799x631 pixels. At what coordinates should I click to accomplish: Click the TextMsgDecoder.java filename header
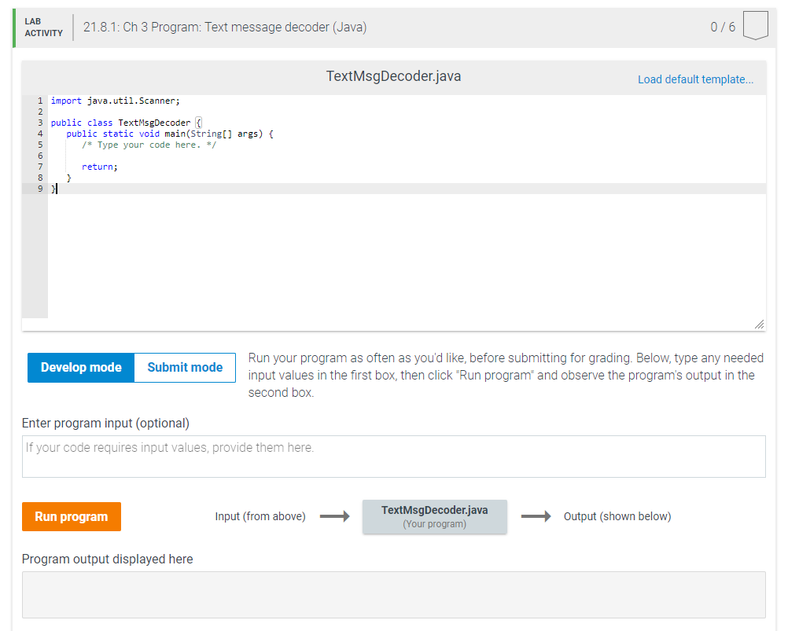pyautogui.click(x=393, y=76)
